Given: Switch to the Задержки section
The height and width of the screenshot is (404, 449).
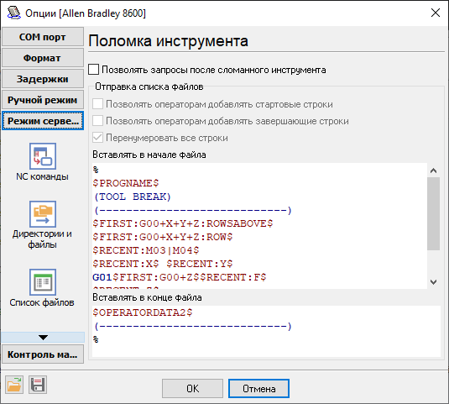Looking at the screenshot, I should 43,79.
